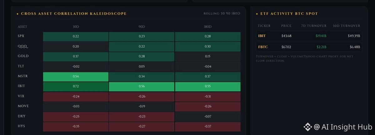Select MOVE 30D value -0.03
375x135 pixels.
click(x=76, y=107)
